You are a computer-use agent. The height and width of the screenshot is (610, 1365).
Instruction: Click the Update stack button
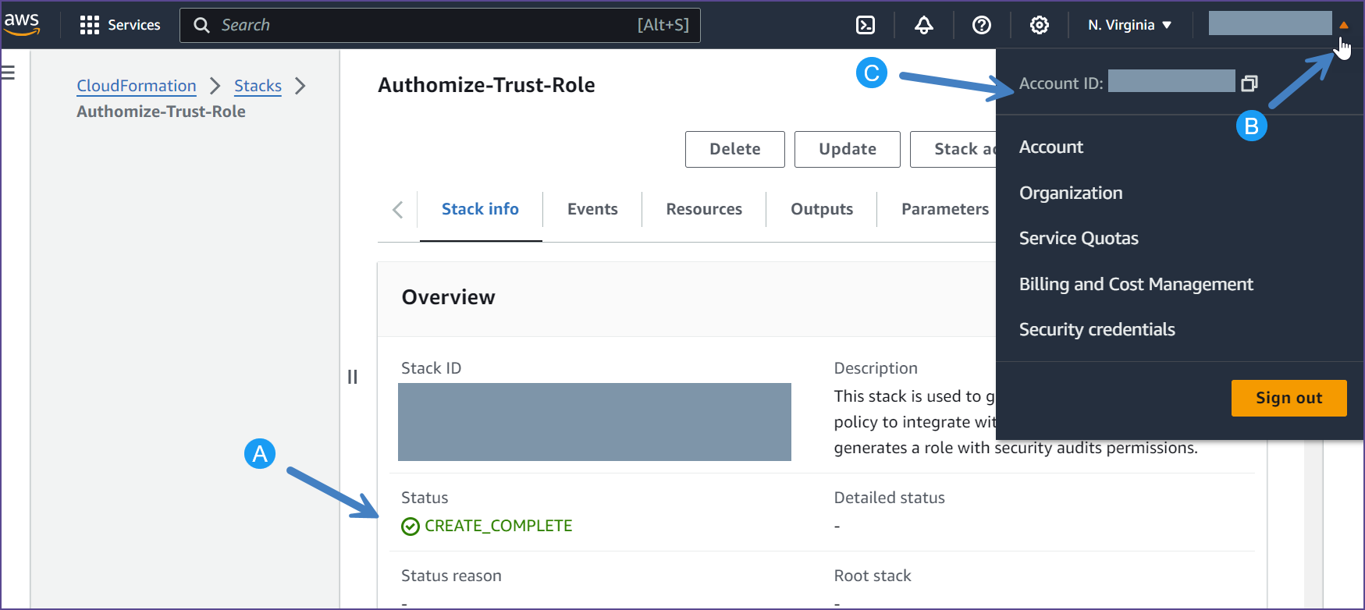point(848,149)
